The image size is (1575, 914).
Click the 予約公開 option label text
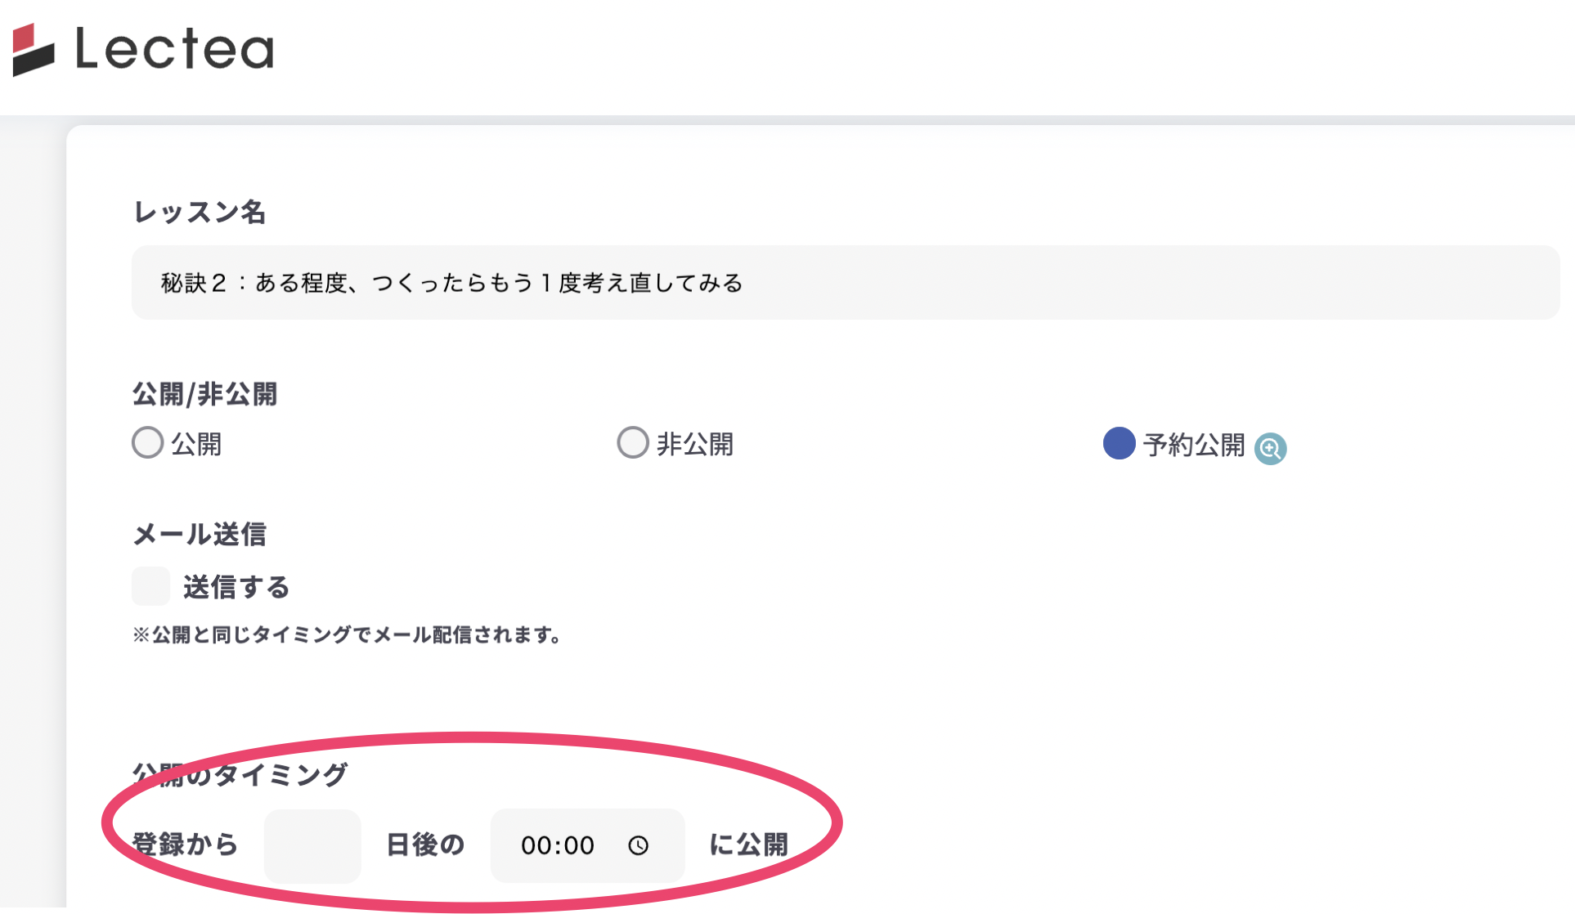(1194, 445)
